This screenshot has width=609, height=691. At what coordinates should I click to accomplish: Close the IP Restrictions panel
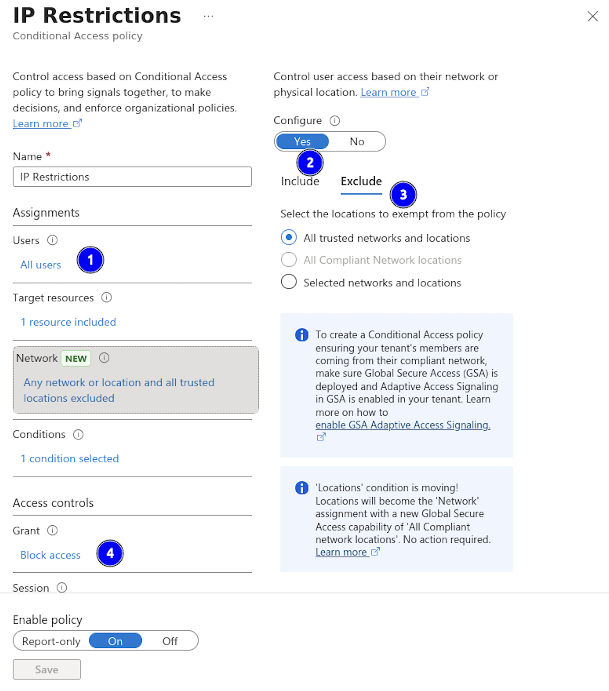point(592,16)
